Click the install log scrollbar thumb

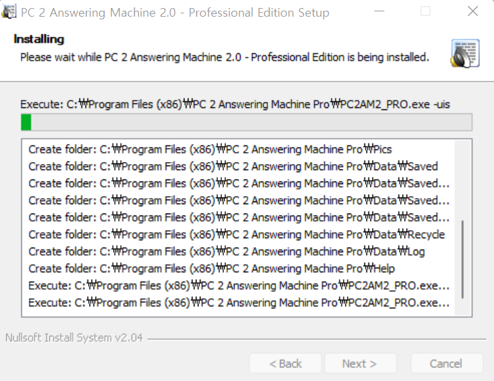point(462,260)
